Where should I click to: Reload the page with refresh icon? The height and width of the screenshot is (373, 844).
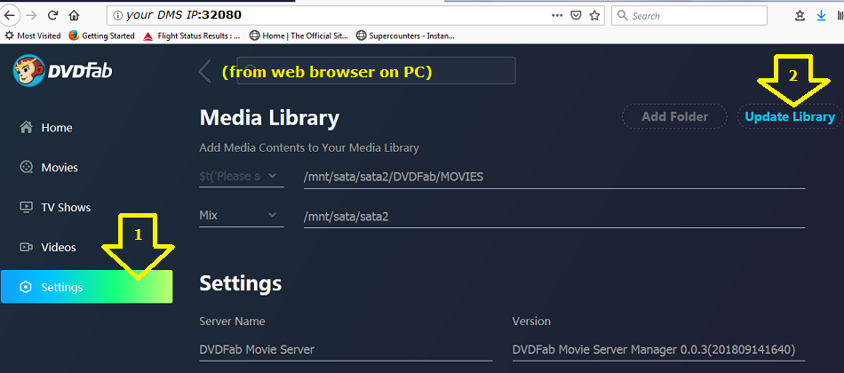[52, 15]
